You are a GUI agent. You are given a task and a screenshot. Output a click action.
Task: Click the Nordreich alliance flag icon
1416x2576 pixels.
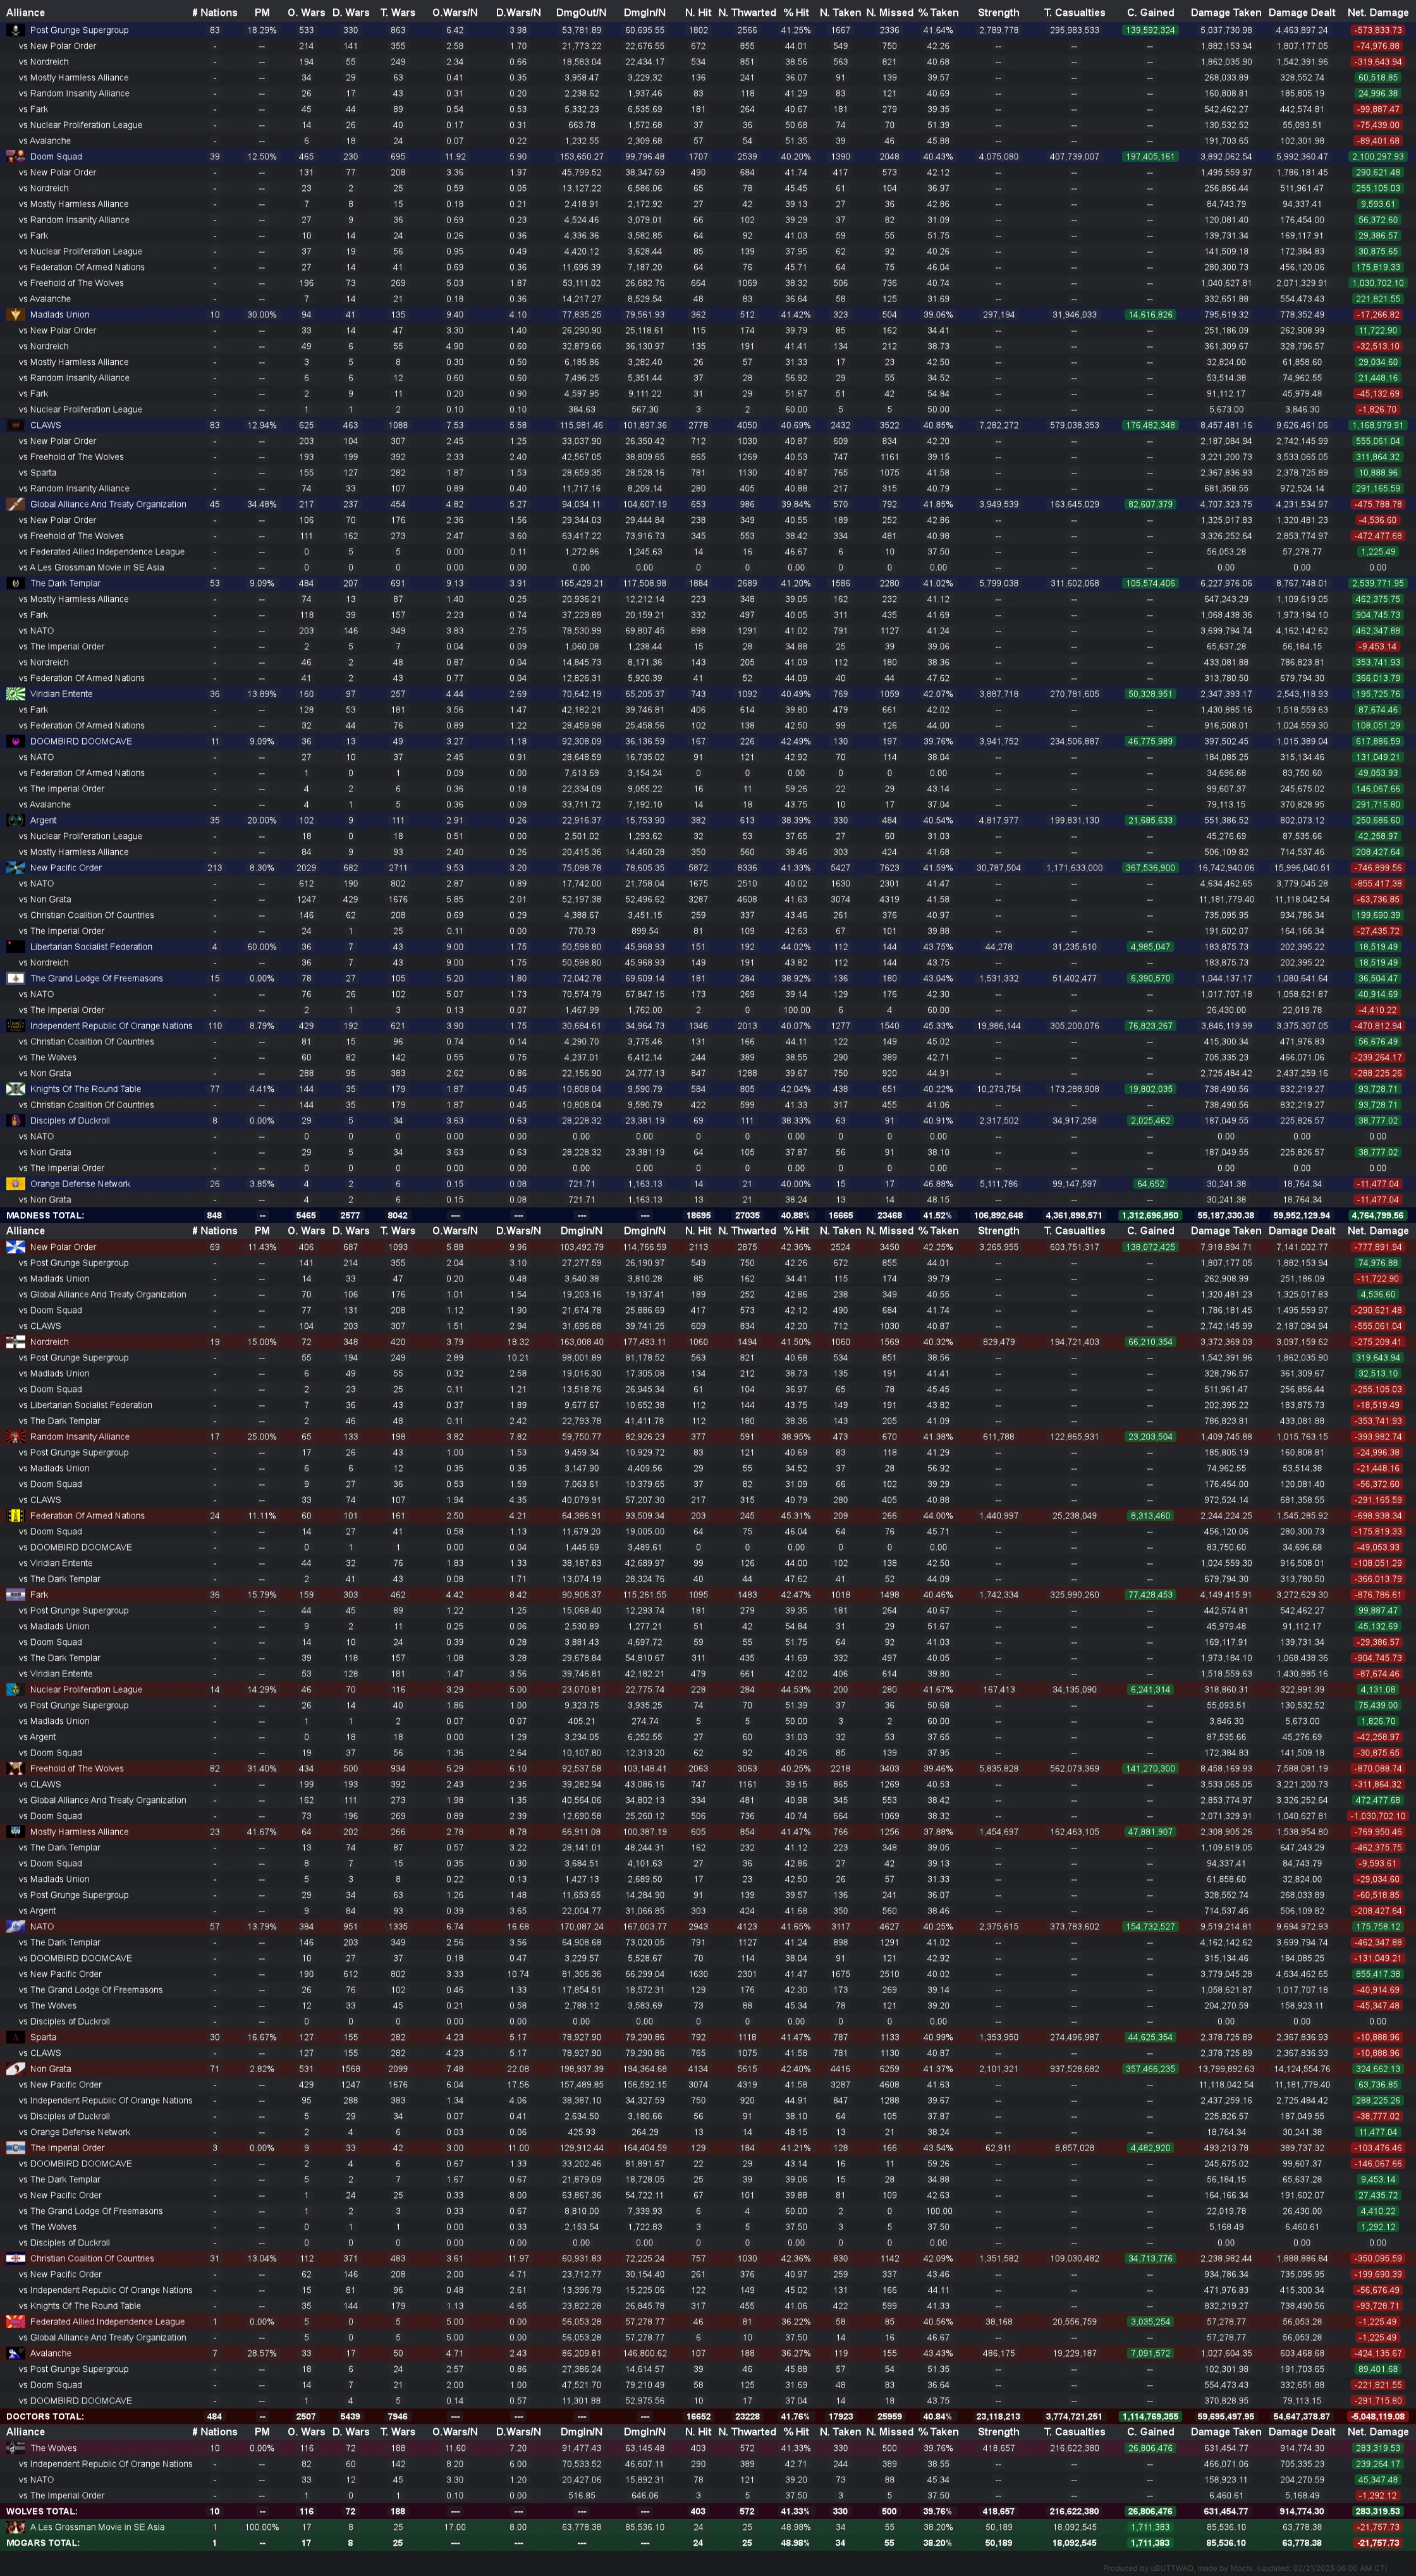[x=16, y=1342]
